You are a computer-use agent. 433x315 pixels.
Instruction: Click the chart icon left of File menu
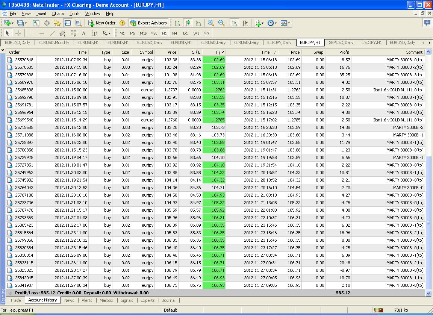coord(5,13)
